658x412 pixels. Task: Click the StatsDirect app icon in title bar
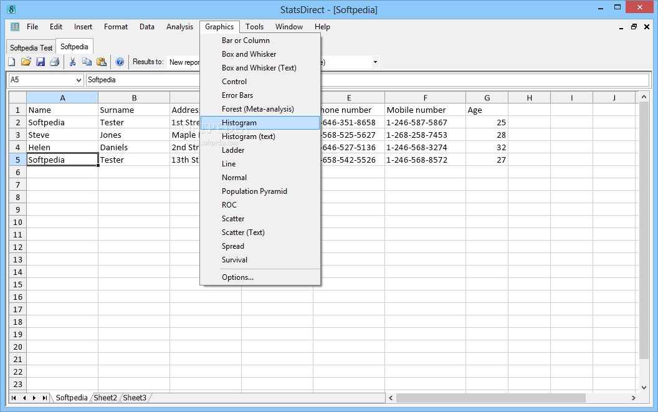[x=12, y=9]
